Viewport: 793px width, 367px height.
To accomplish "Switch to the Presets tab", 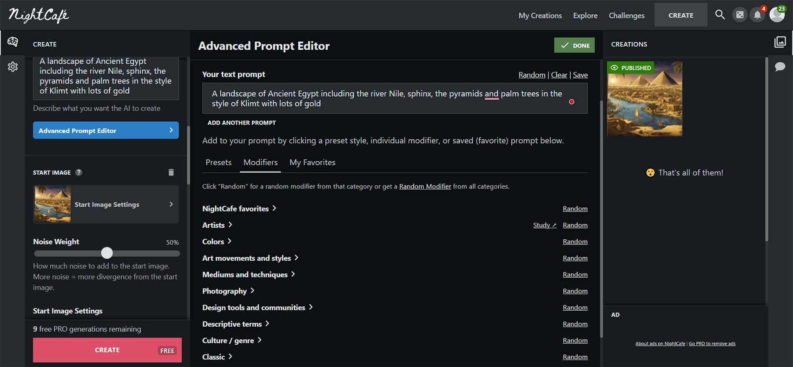I will (x=219, y=163).
